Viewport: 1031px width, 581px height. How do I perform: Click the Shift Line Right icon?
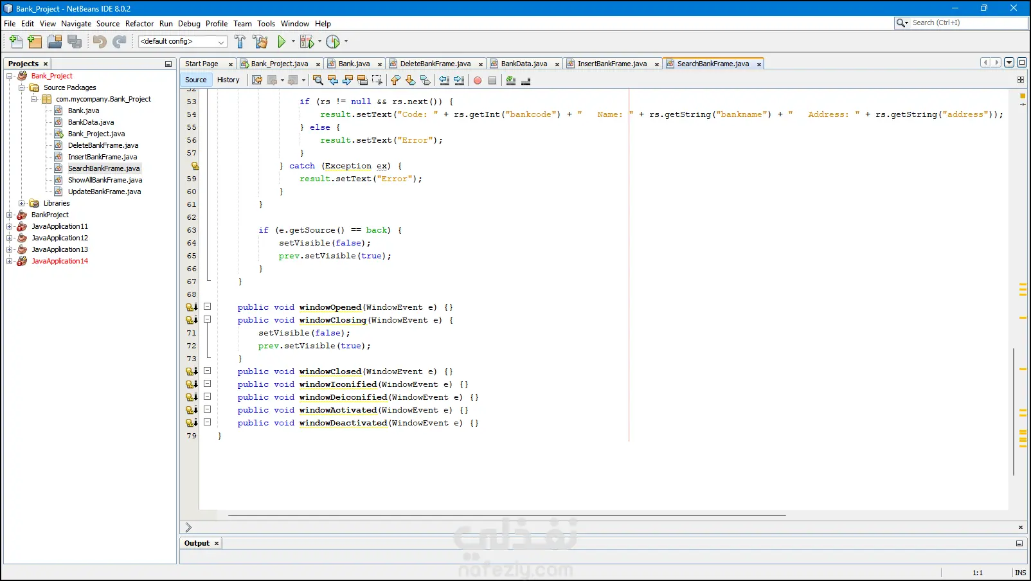[459, 80]
